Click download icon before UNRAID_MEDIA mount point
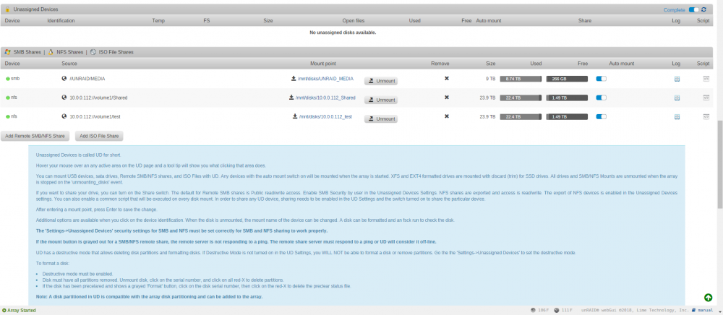The height and width of the screenshot is (315, 723). coord(294,78)
